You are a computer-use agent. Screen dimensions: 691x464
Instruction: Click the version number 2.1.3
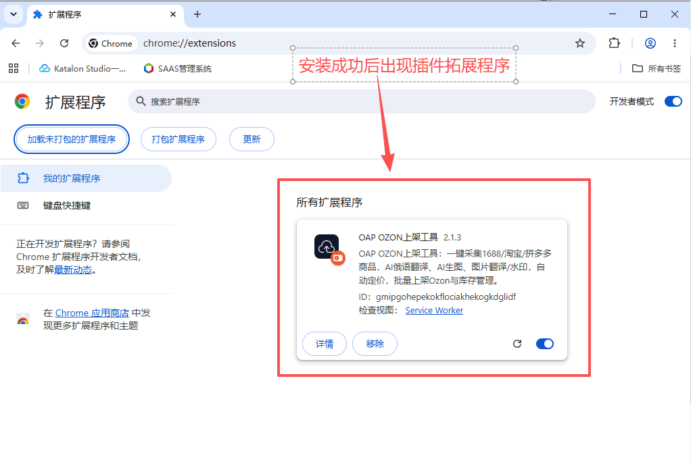click(452, 238)
